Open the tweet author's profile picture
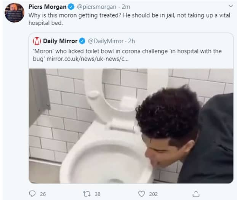 coord(14,13)
